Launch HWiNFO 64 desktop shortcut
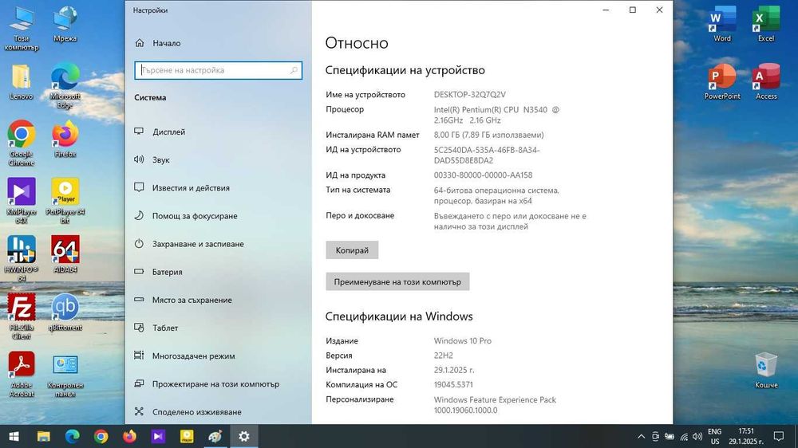This screenshot has width=798, height=448. pyautogui.click(x=22, y=259)
